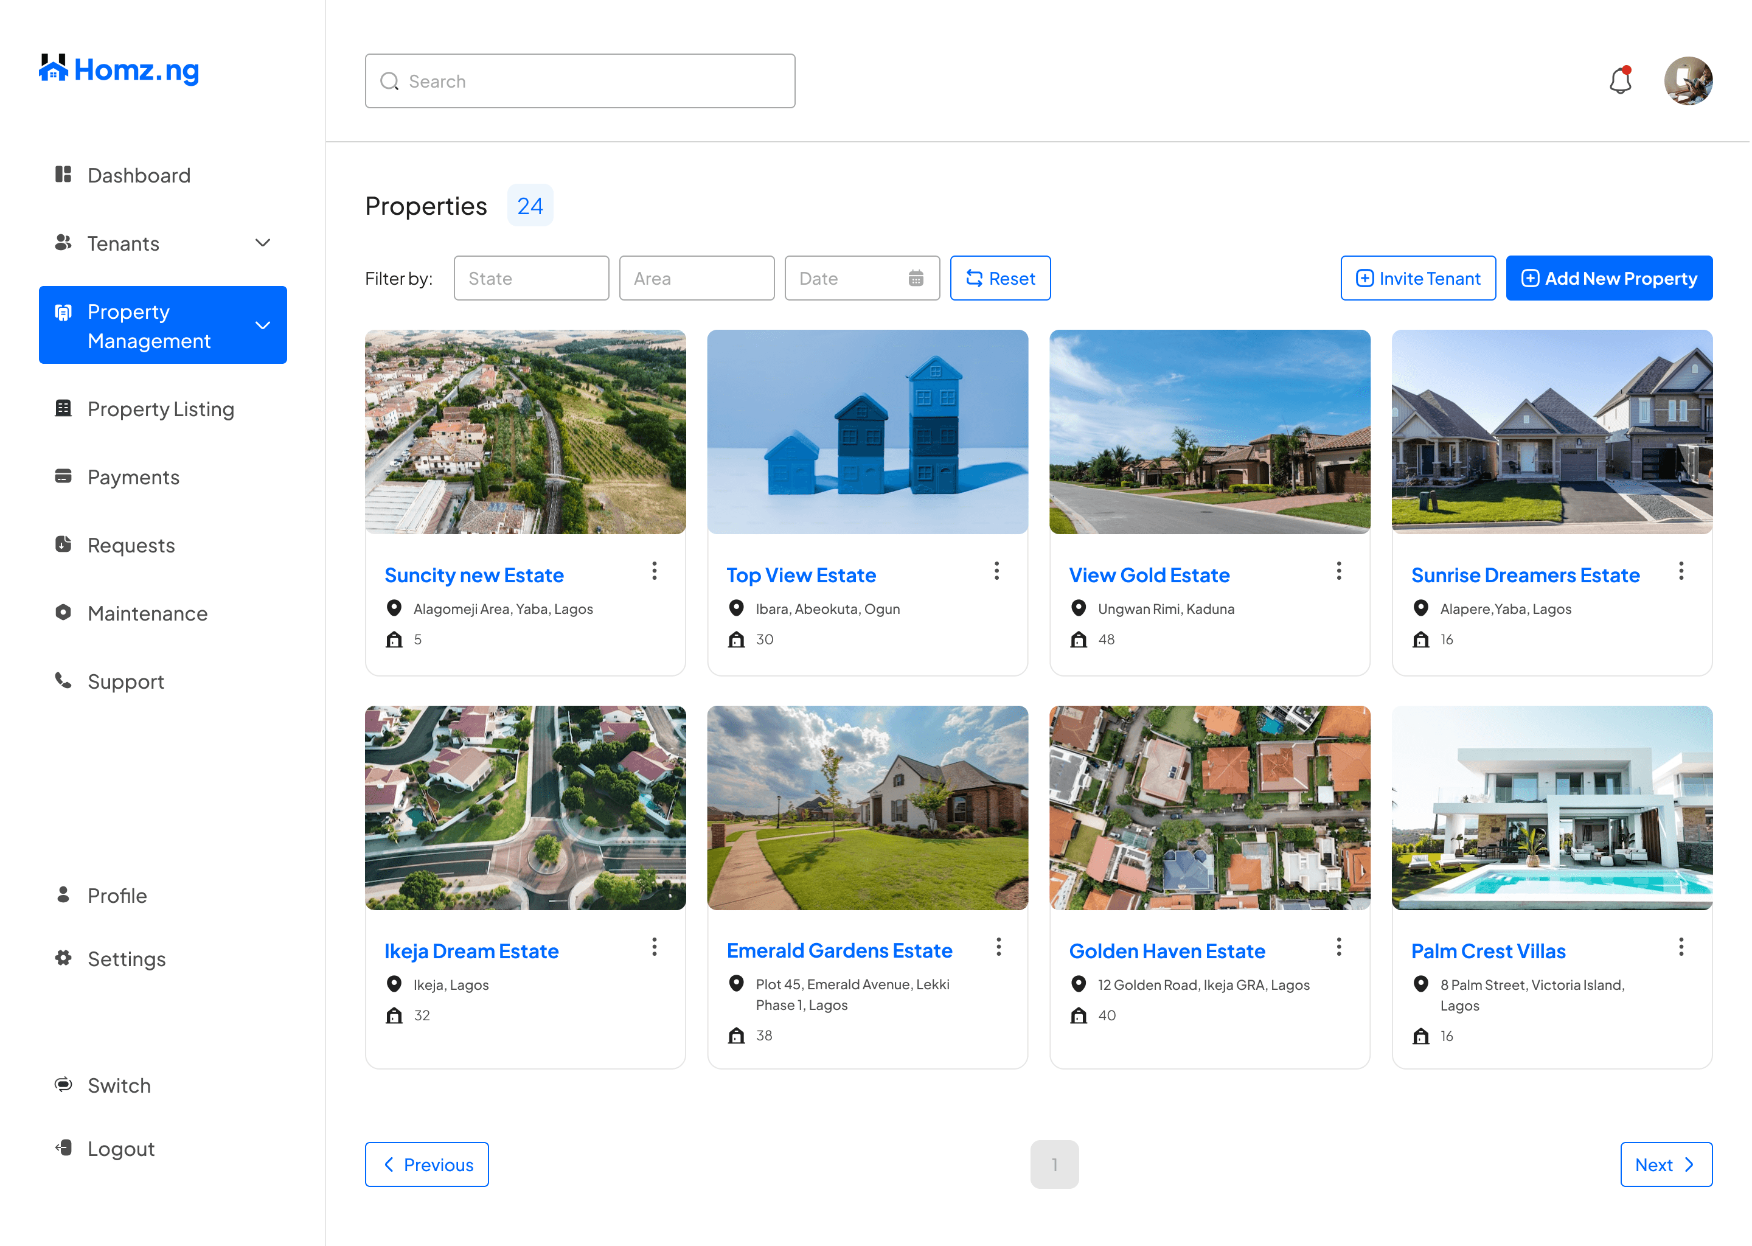Open the State filter dropdown
1752x1246 pixels.
pos(531,279)
